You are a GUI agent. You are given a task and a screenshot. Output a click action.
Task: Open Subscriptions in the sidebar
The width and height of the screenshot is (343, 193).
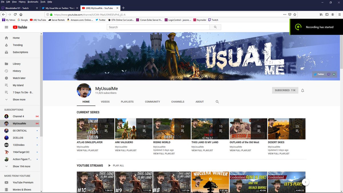coord(20,52)
